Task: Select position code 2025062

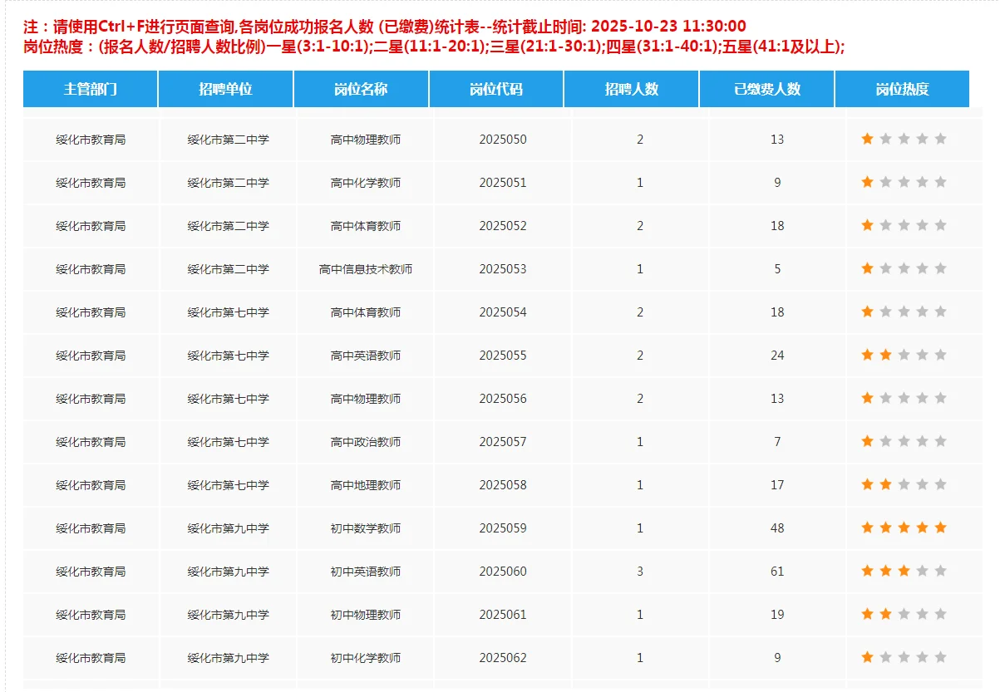Action: (503, 658)
